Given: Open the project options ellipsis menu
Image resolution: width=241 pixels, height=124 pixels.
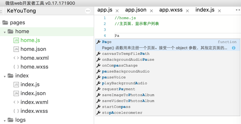Looking at the screenshot, I should click(x=88, y=11).
